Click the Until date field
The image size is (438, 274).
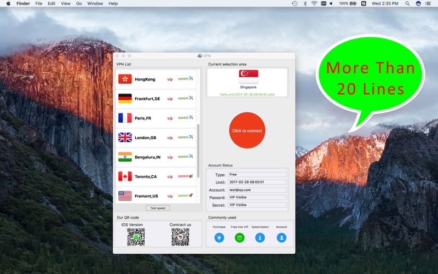pos(257,182)
